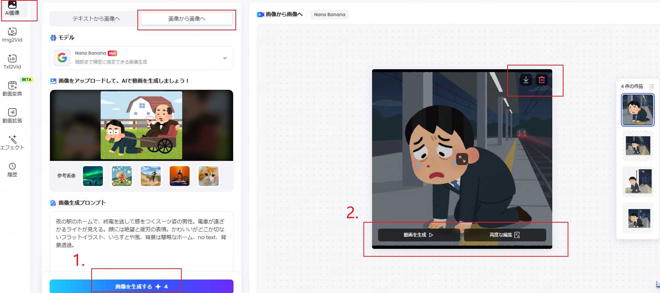Toggle the list view icon beside 4件の作品
Image resolution: width=660 pixels, height=293 pixels.
click(x=651, y=86)
